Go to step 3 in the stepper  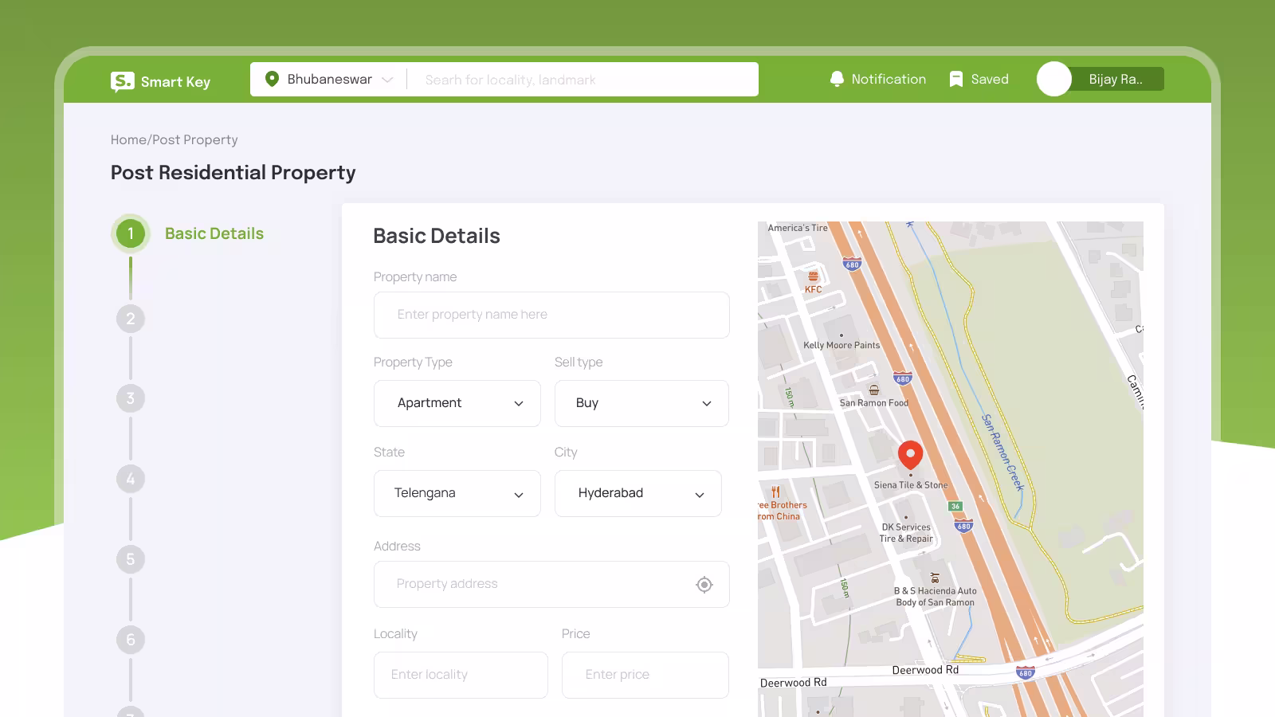click(x=131, y=398)
